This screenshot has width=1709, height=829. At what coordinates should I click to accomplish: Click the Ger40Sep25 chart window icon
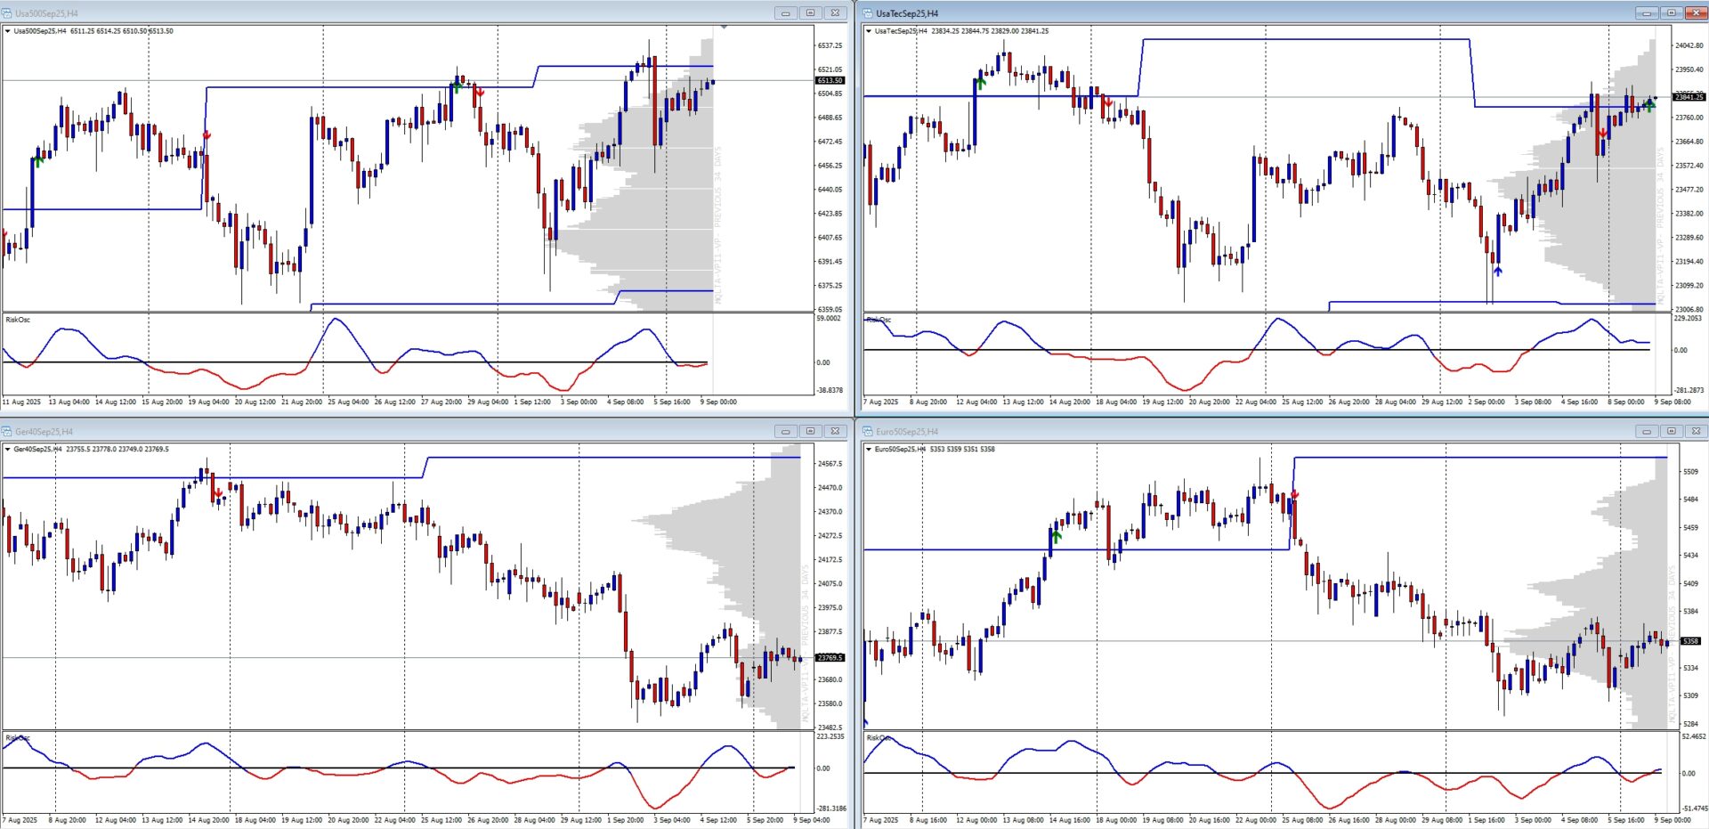coord(7,432)
